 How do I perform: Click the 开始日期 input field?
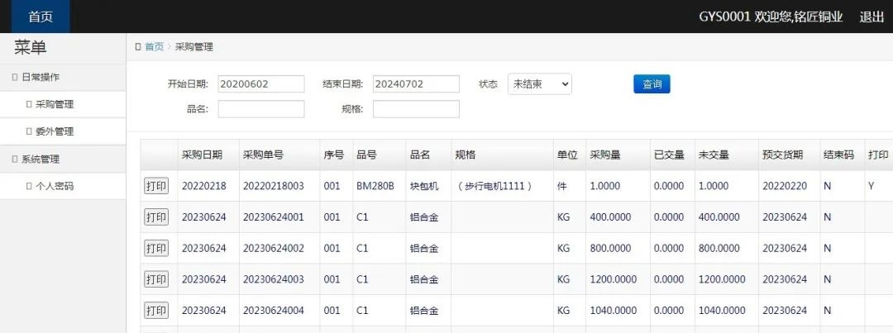[261, 84]
